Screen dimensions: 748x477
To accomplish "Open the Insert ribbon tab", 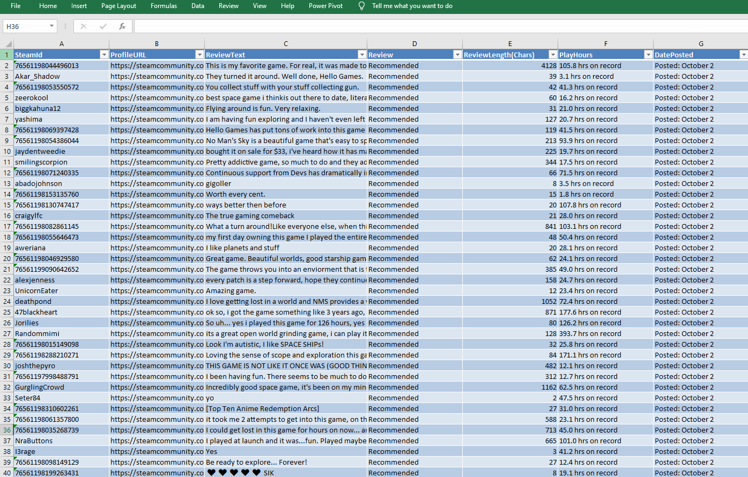I will (x=79, y=6).
